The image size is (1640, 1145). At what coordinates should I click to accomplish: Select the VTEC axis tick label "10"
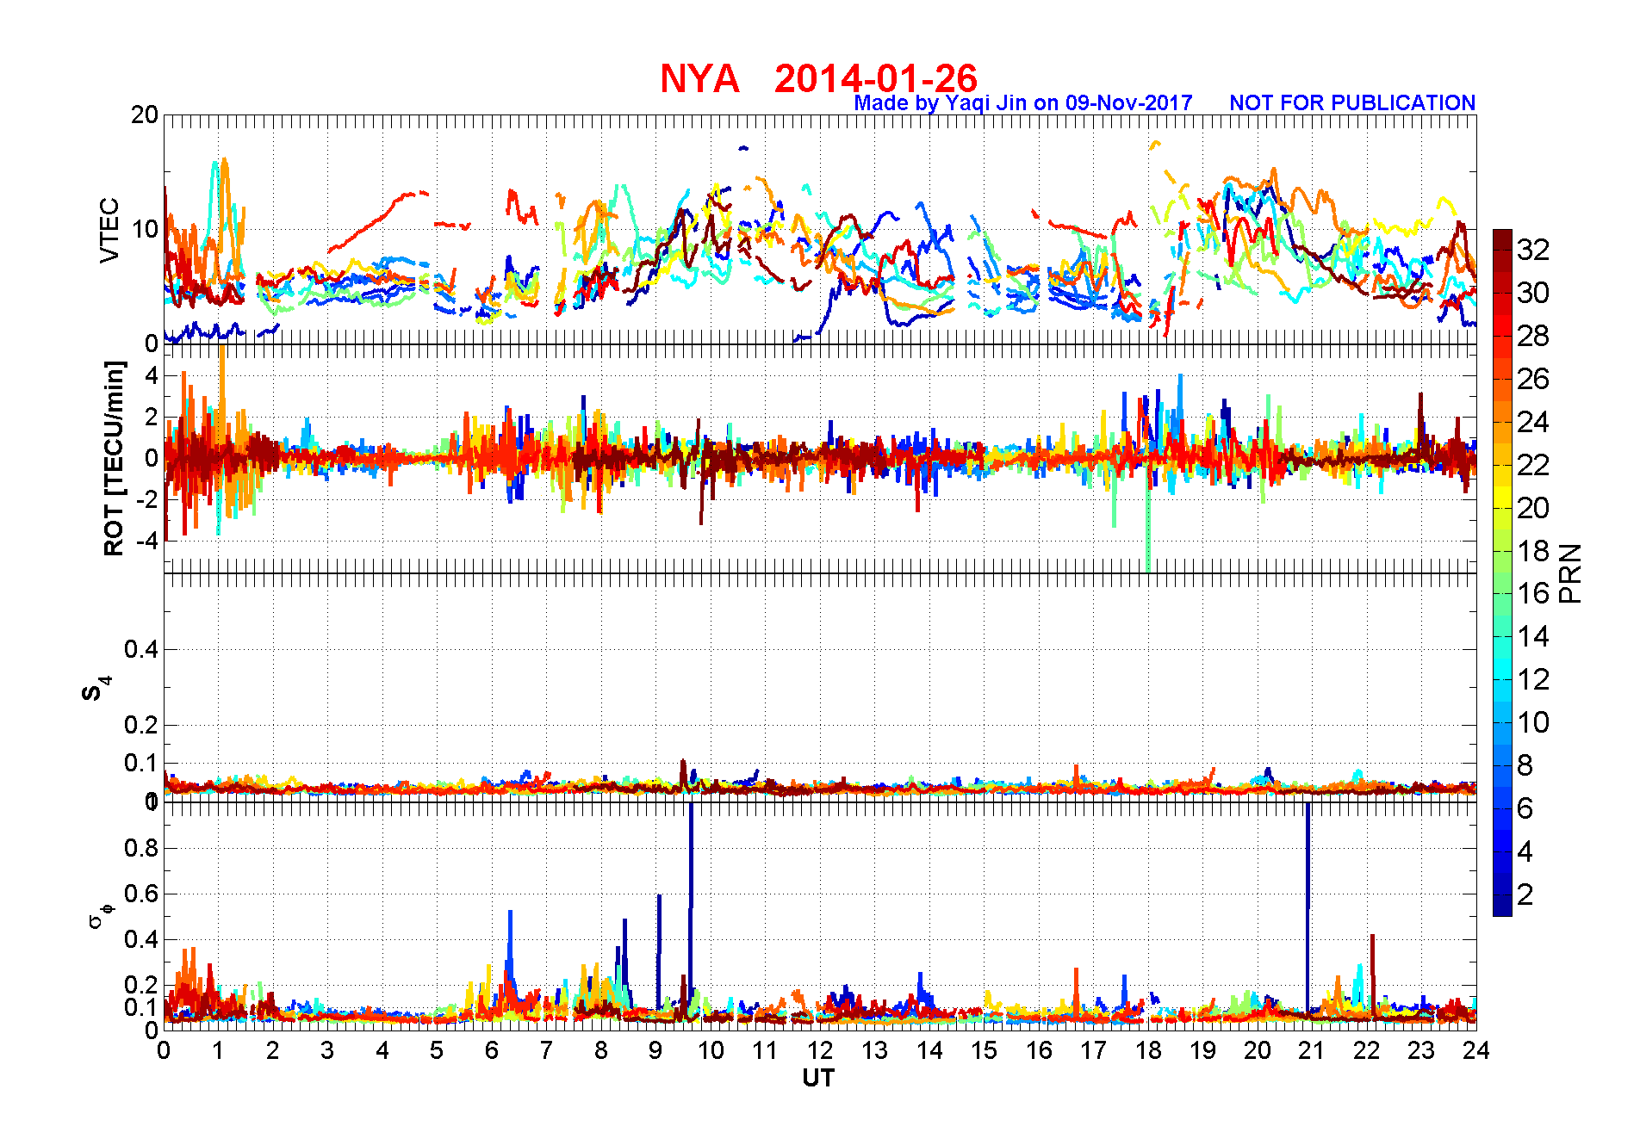click(145, 229)
